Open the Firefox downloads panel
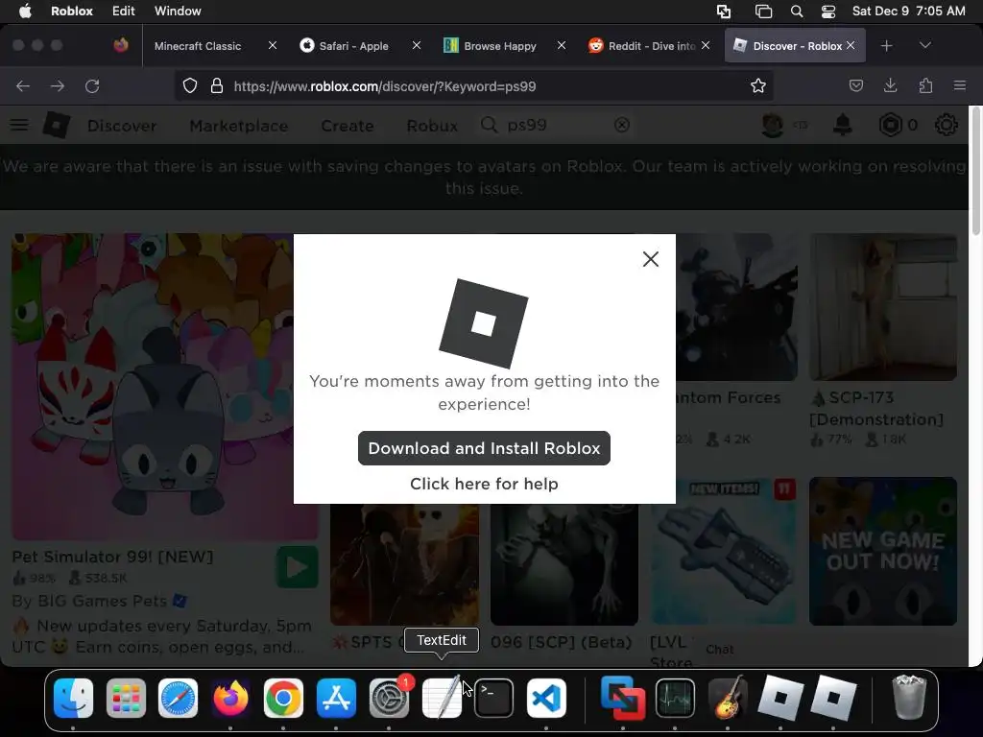The height and width of the screenshot is (737, 983). [x=890, y=85]
